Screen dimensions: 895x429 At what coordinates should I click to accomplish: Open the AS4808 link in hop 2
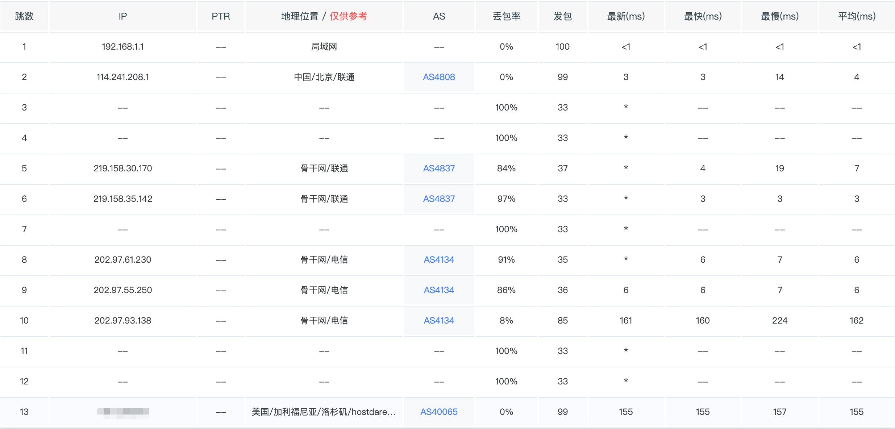(439, 77)
